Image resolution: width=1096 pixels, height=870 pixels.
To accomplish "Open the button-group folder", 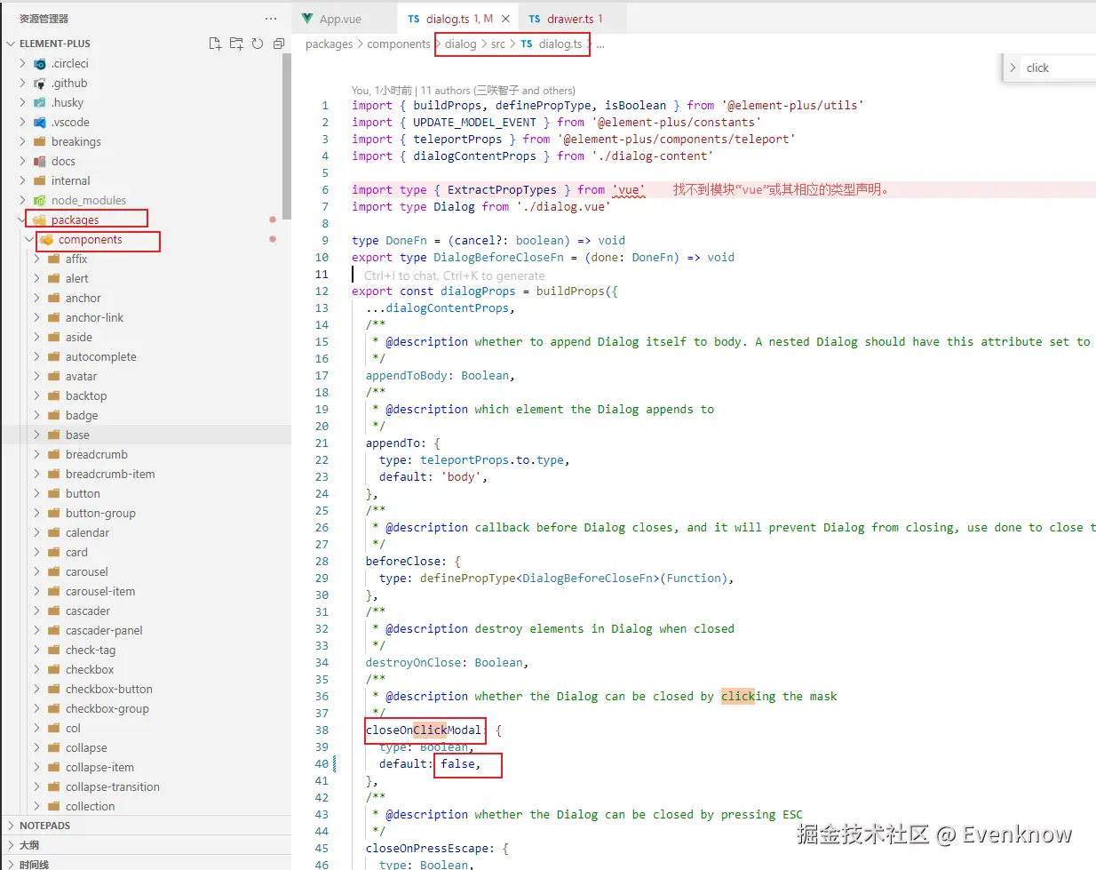I will pos(146,513).
